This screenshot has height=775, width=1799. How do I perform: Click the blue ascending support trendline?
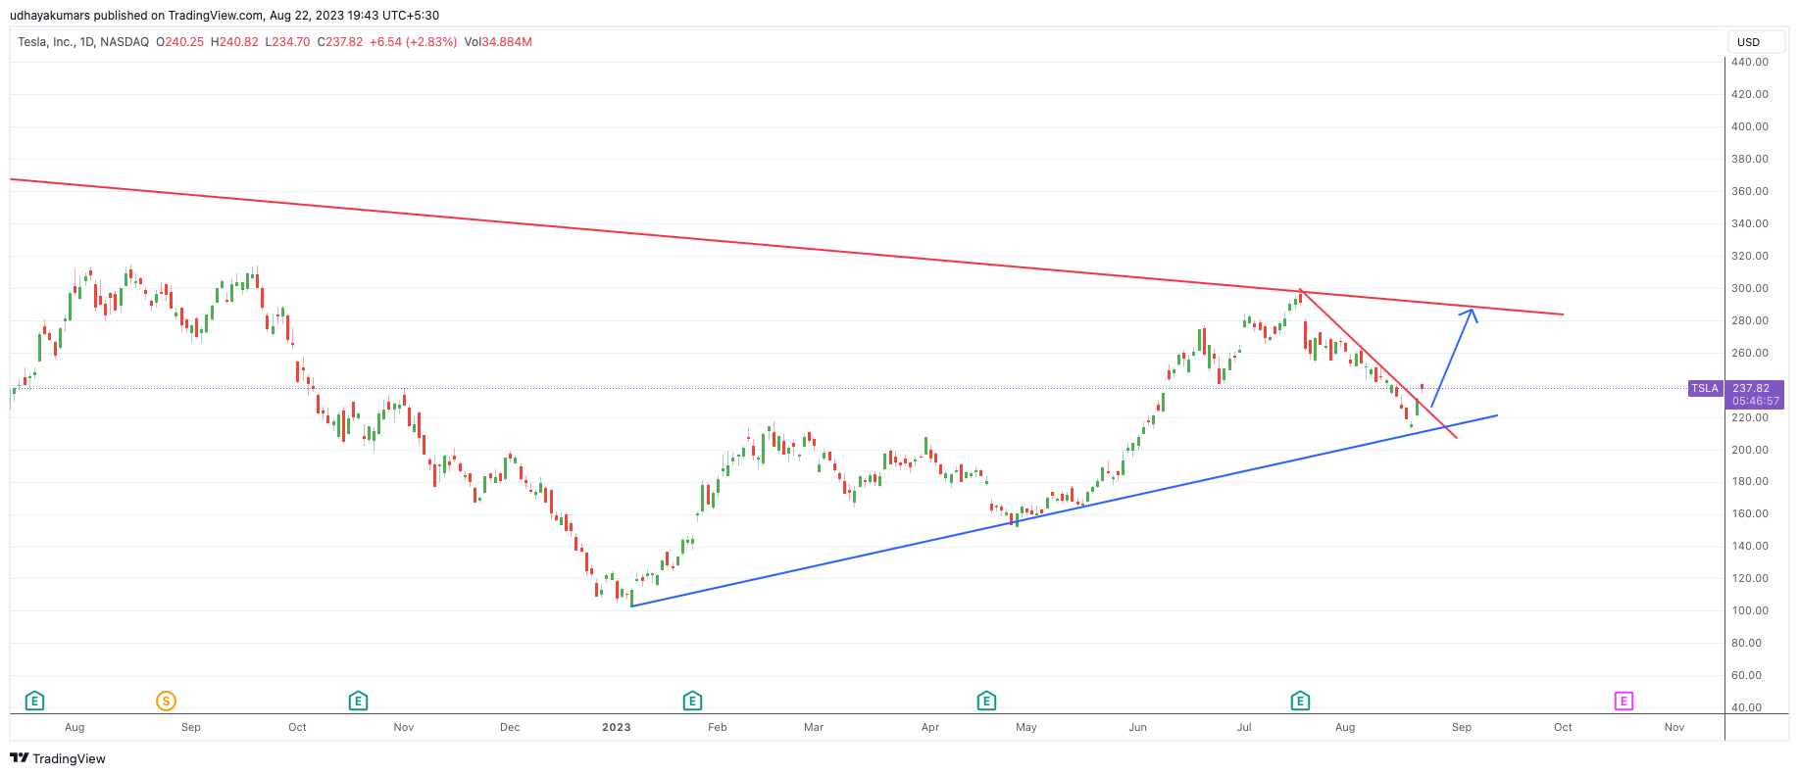(1064, 510)
